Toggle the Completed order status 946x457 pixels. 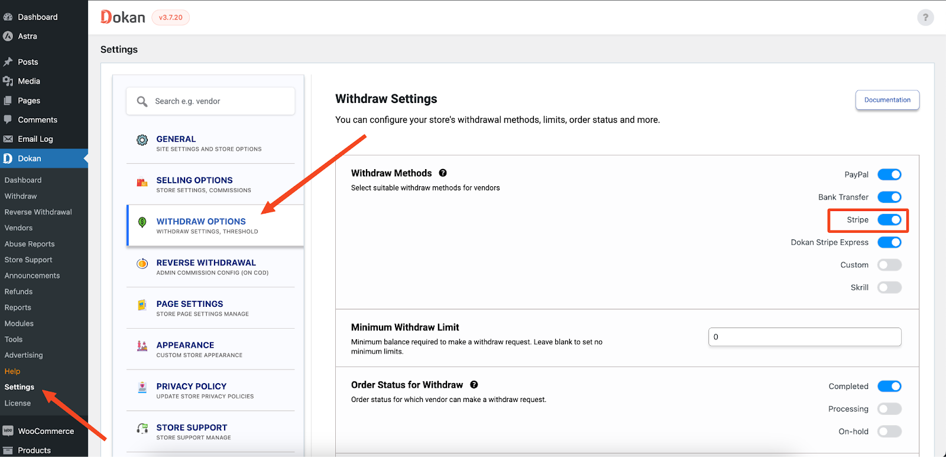(889, 386)
